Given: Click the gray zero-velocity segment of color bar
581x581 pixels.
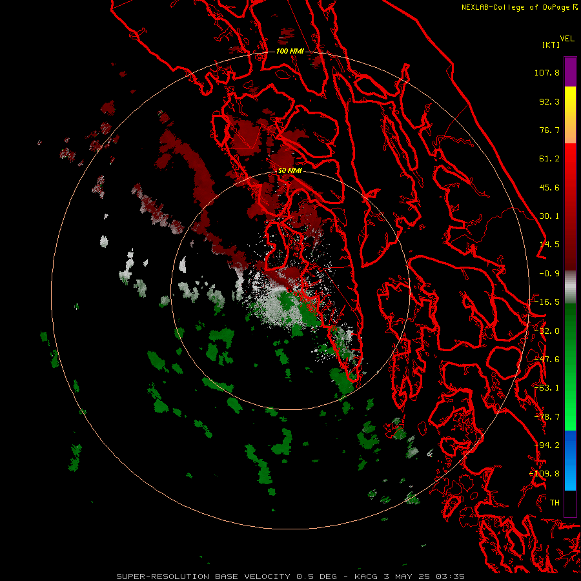Looking at the screenshot, I should (570, 287).
